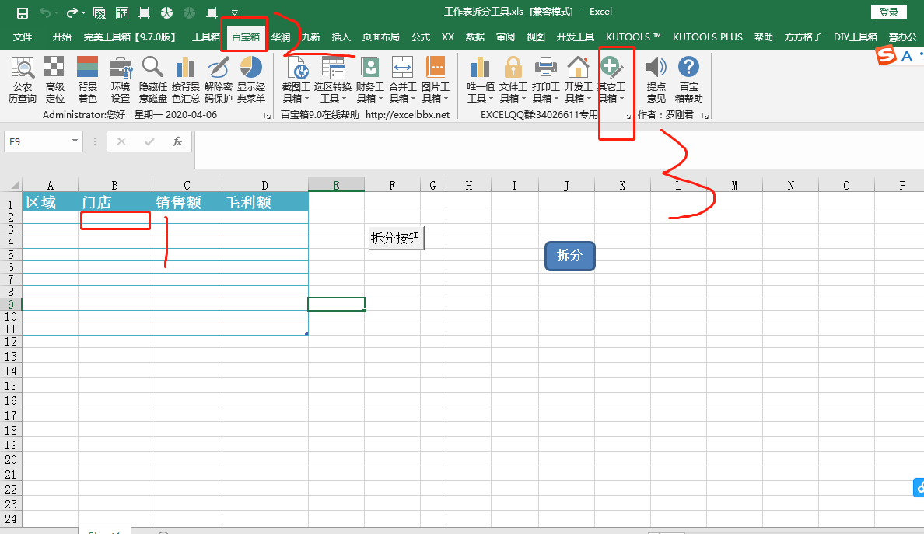Image resolution: width=924 pixels, height=534 pixels.
Task: Switch to 完美工具箱【9.7.0版】 tab
Action: 130,37
